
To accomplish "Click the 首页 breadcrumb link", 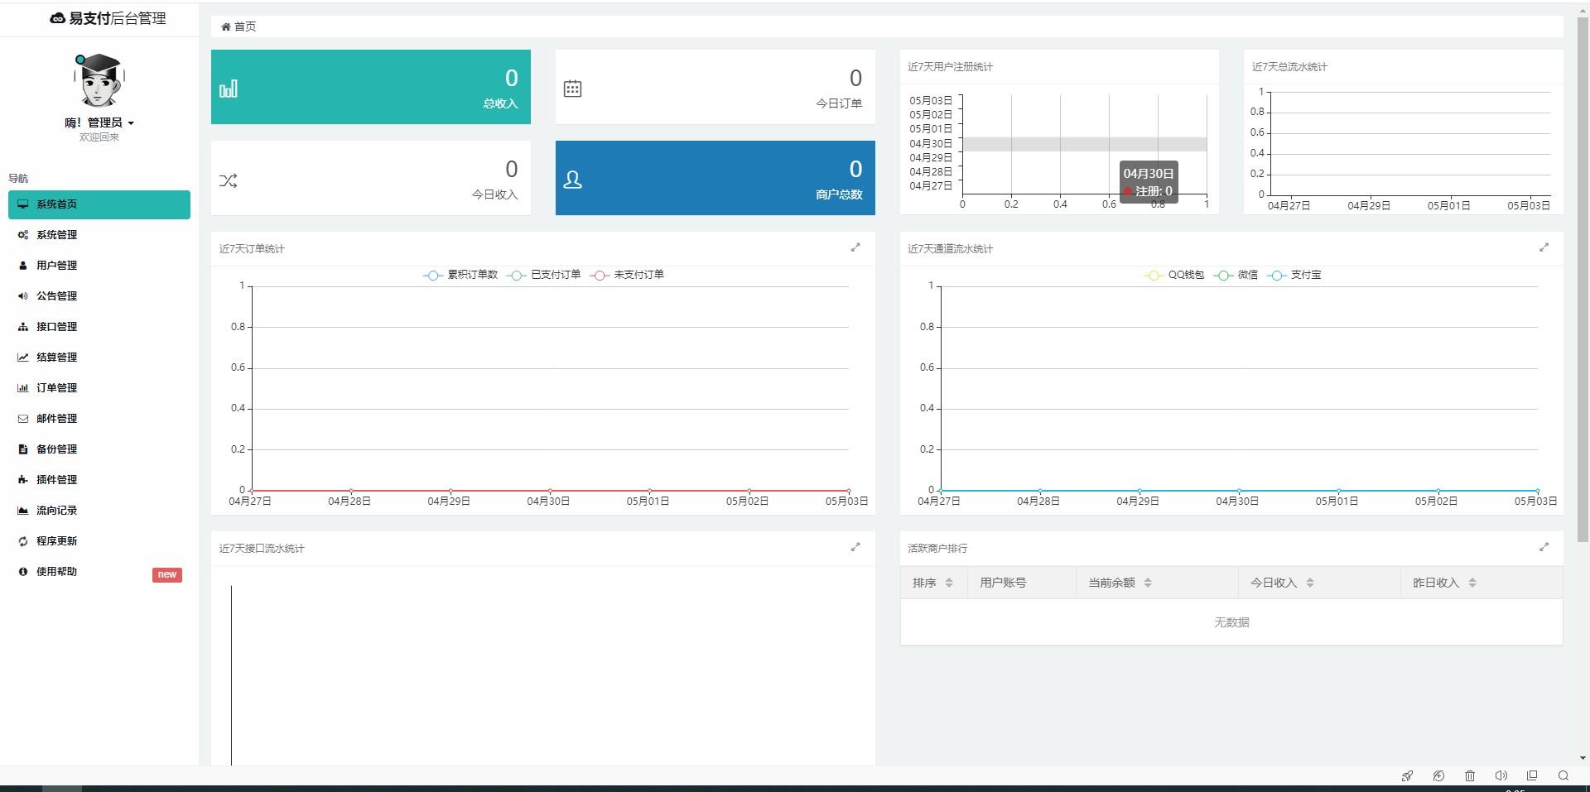I will click(x=245, y=26).
